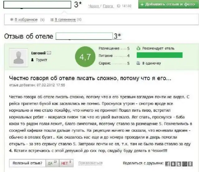Share review via Mail.ru icon
This screenshot has width=199, height=172.
click(x=185, y=164)
